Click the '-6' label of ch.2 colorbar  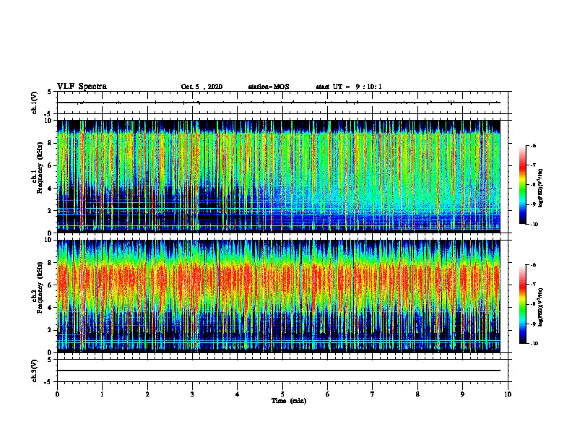[x=532, y=265]
